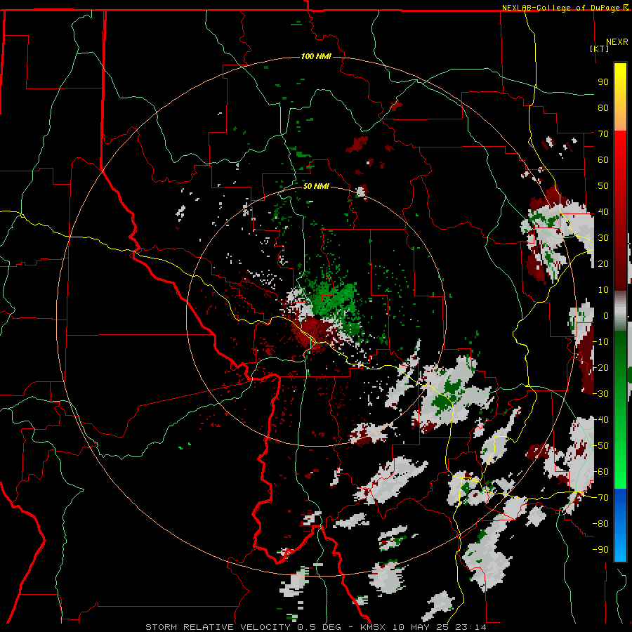Click the positive 40 scale value

tap(603, 211)
